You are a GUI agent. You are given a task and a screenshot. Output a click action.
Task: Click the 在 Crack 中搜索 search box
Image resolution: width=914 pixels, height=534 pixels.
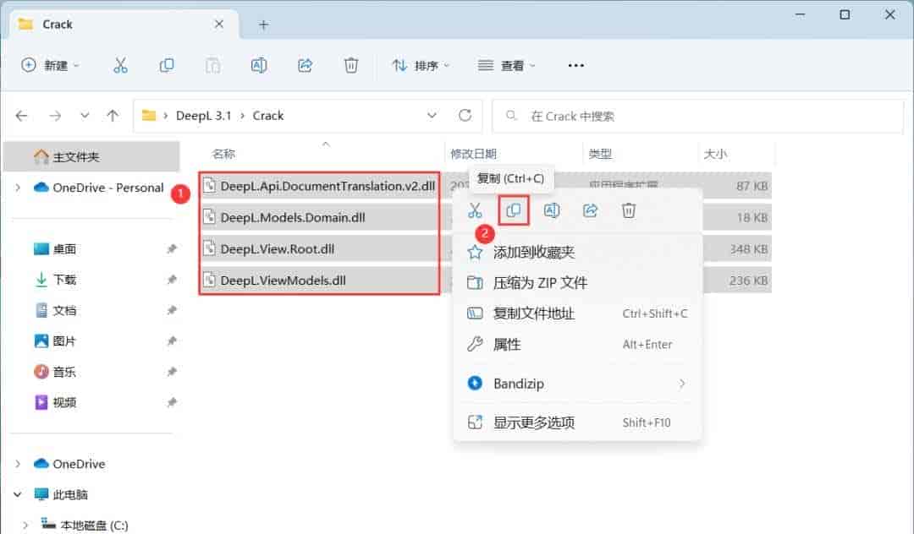(697, 116)
